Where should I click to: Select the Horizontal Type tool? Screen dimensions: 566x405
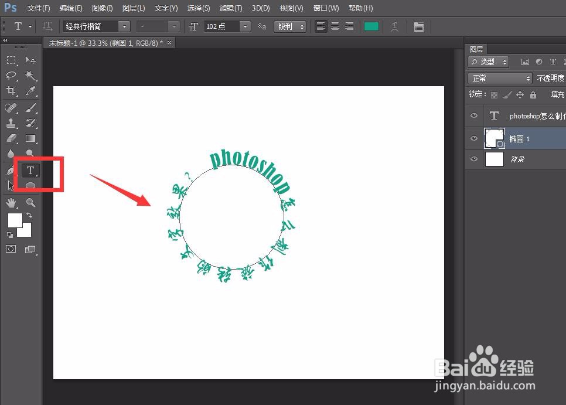(30, 171)
